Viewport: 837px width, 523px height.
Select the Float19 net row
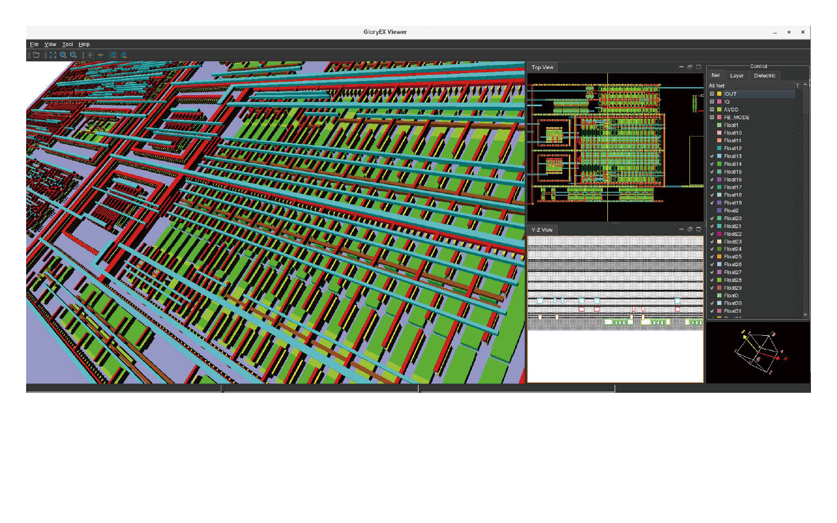[751, 203]
